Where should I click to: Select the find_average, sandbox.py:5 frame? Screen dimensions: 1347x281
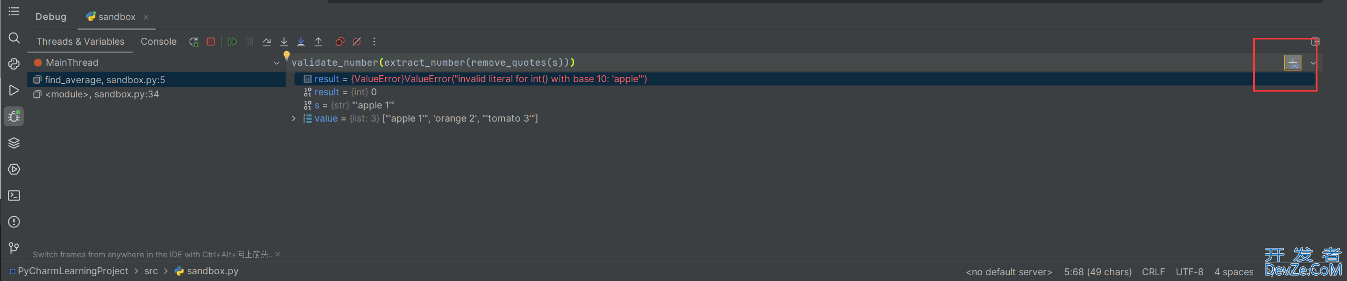pos(157,79)
